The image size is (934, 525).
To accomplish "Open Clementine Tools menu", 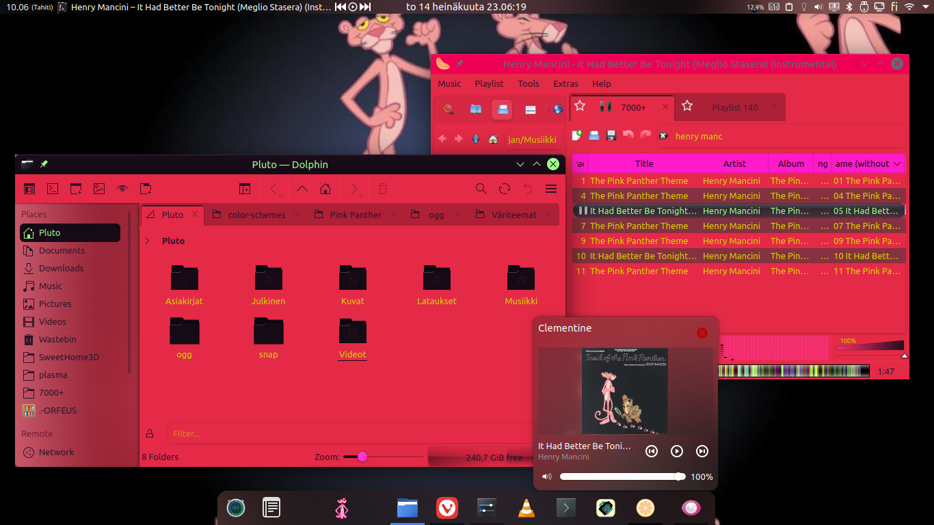I will pyautogui.click(x=529, y=83).
